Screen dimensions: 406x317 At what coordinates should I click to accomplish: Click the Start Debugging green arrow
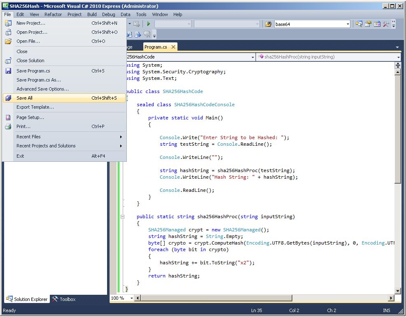click(148, 24)
